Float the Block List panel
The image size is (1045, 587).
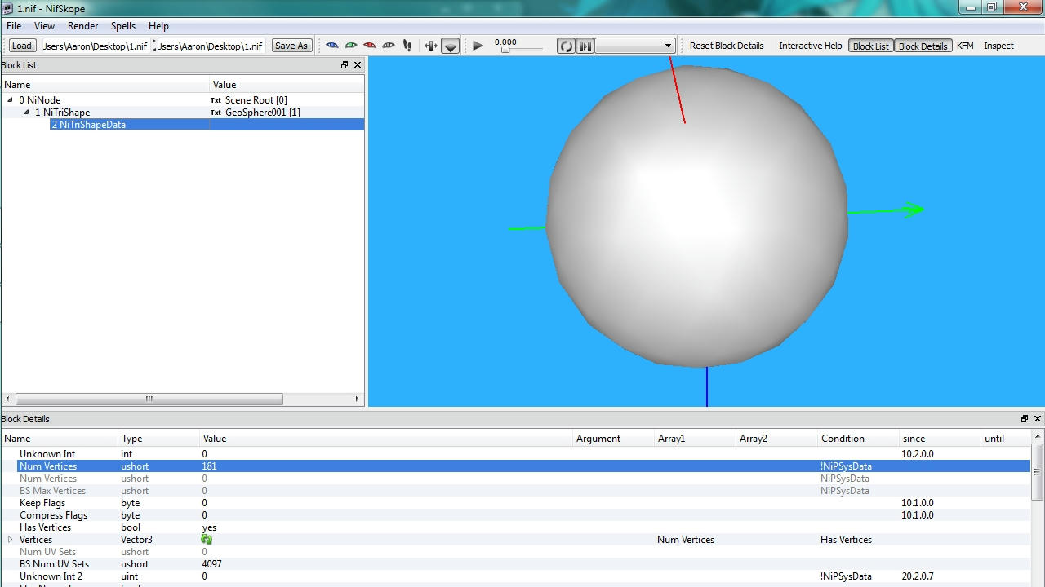(345, 65)
